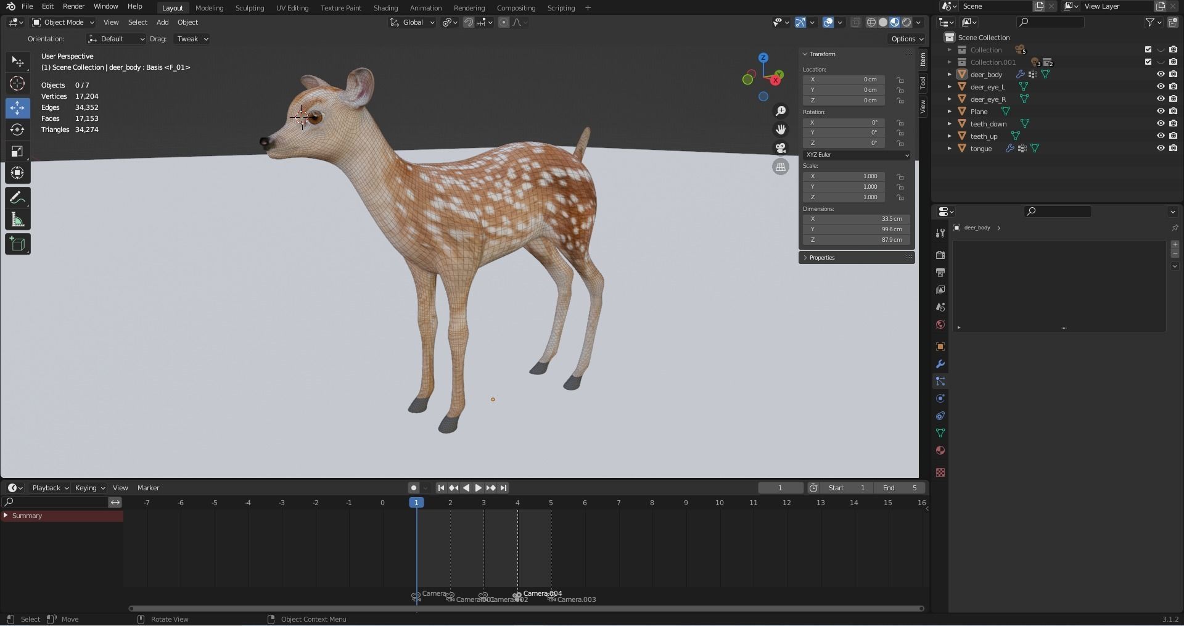Switch to the UV Editing workspace tab
This screenshot has width=1184, height=626.
point(292,8)
